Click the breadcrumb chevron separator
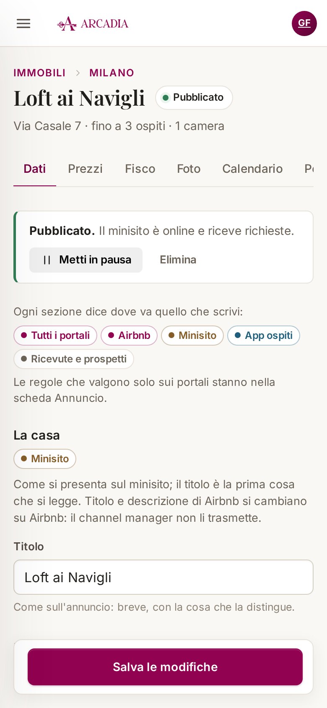 click(78, 73)
